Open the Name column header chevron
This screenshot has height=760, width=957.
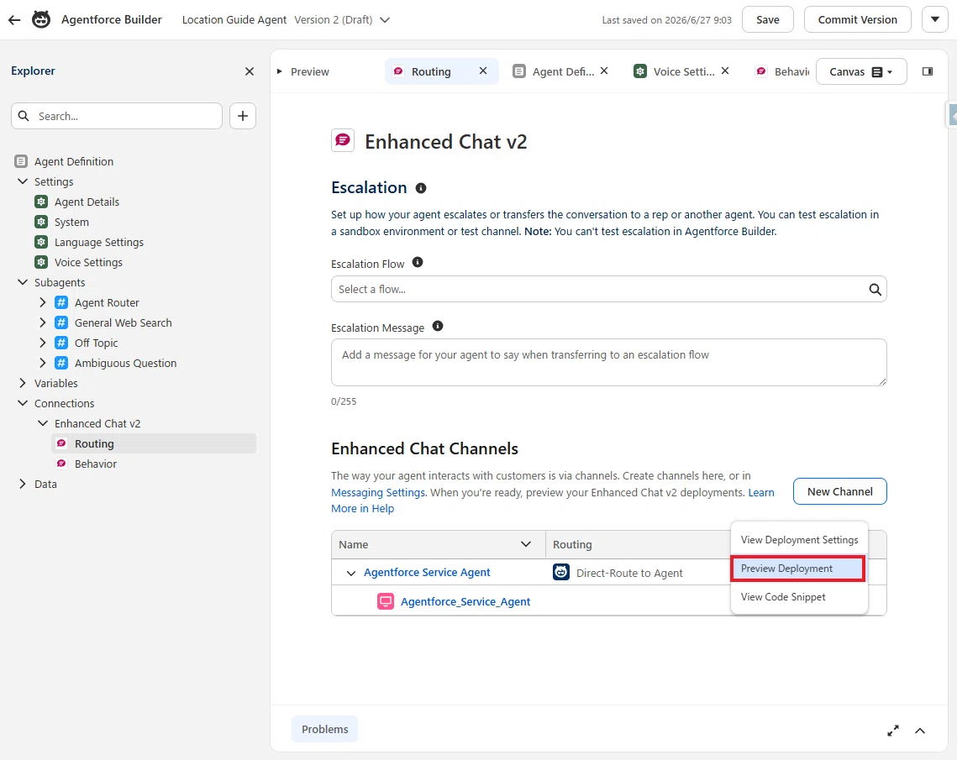click(x=525, y=544)
